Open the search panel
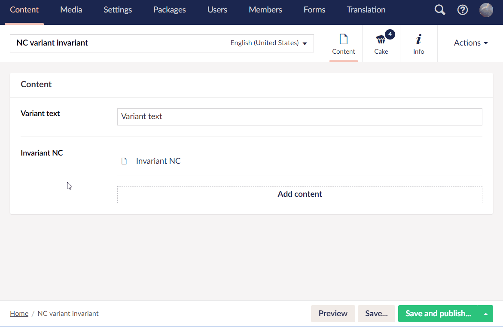This screenshot has height=327, width=503. coord(439,9)
